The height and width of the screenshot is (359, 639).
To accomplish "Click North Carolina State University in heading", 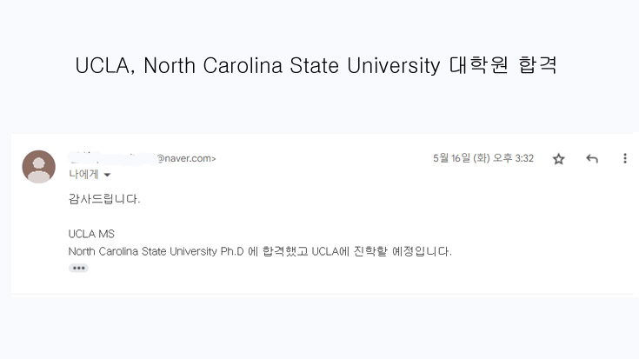I will coord(292,65).
